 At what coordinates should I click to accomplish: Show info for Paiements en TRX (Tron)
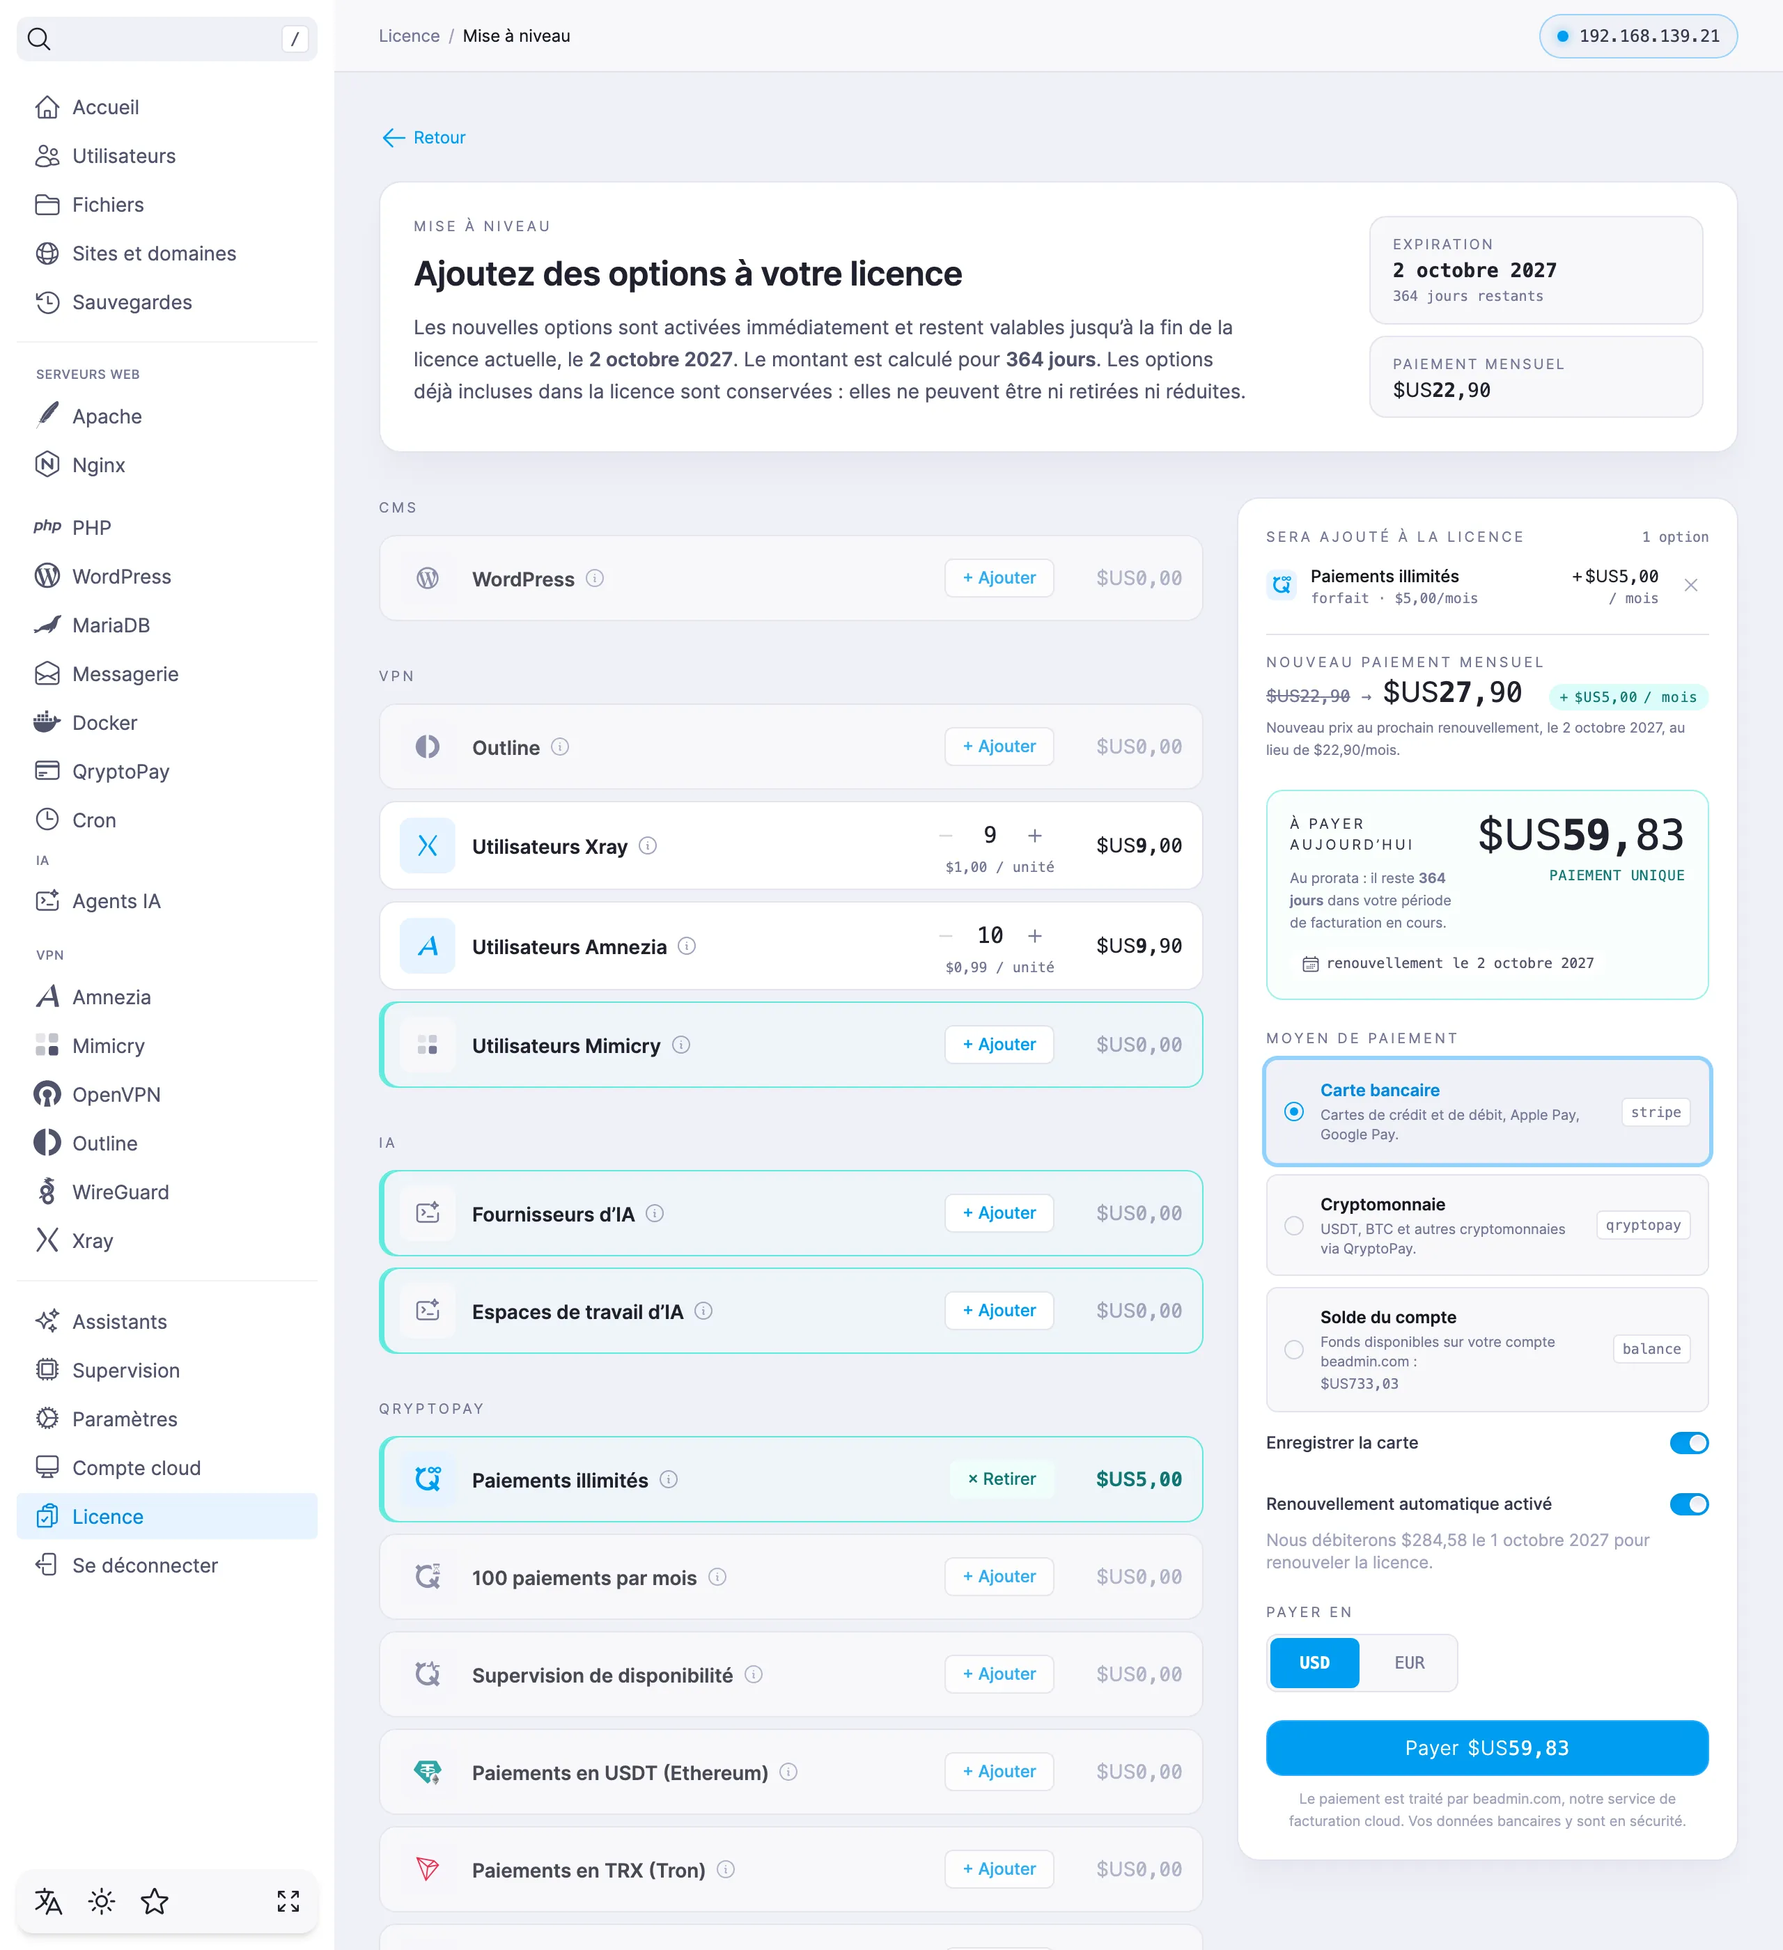coord(726,1870)
